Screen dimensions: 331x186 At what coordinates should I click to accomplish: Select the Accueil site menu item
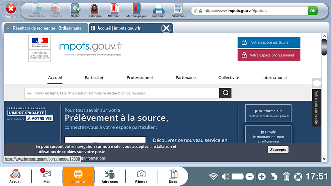point(55,78)
